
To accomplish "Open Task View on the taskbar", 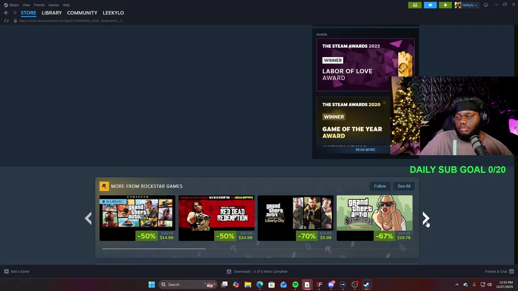I will click(225, 285).
